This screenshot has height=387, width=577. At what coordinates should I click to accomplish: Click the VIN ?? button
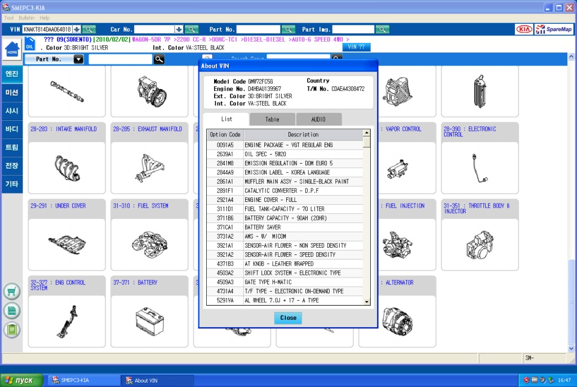coord(357,47)
